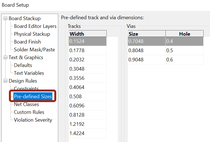Open Violation Severity page
Screen dimensions: 210x142
pyautogui.click(x=33, y=120)
